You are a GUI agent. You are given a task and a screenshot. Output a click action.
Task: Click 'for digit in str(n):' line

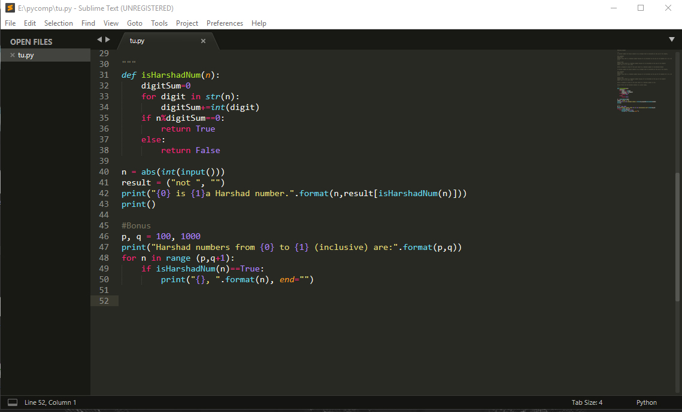tap(190, 96)
